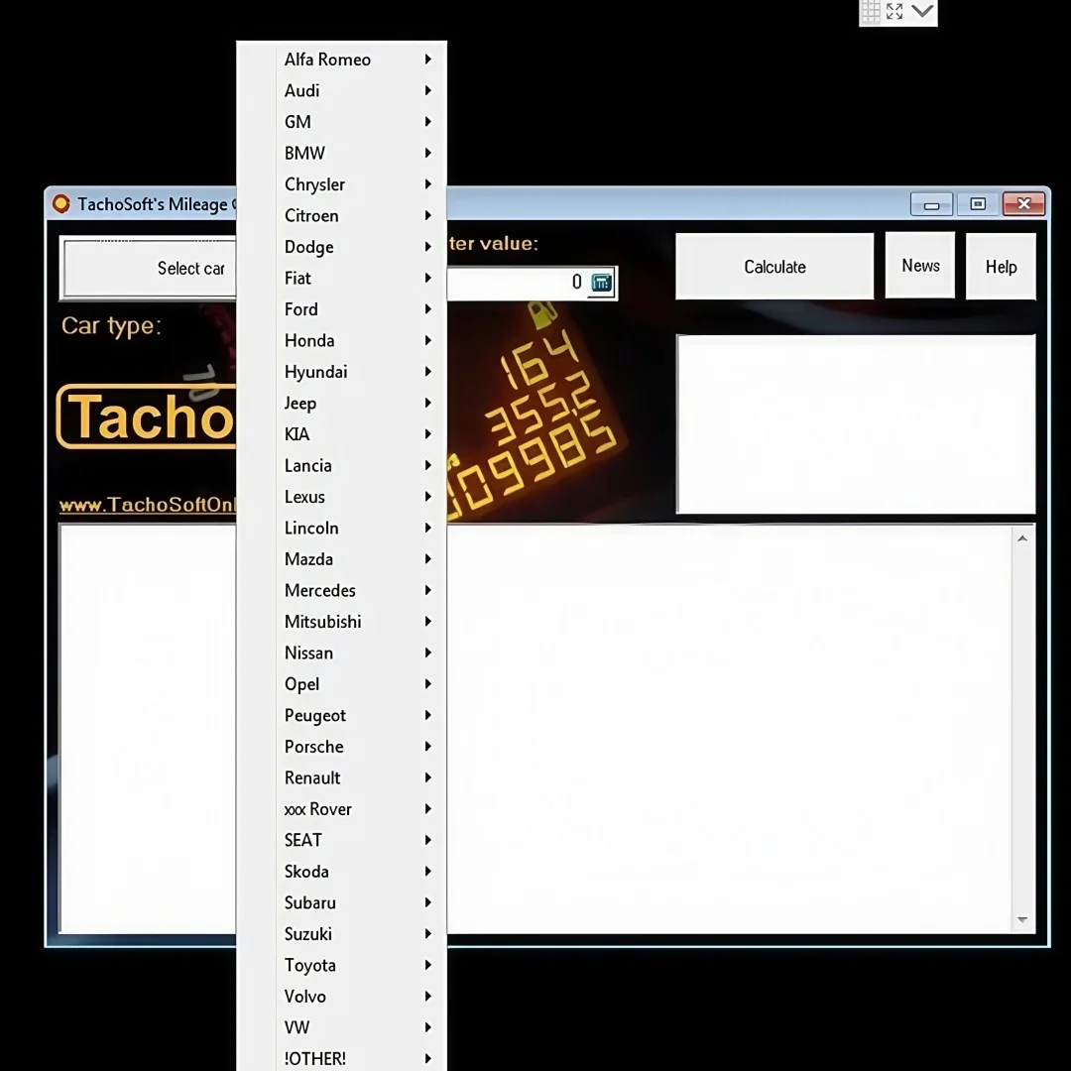The height and width of the screenshot is (1071, 1071).
Task: Open the Chrysler submenu
Action: pos(341,184)
